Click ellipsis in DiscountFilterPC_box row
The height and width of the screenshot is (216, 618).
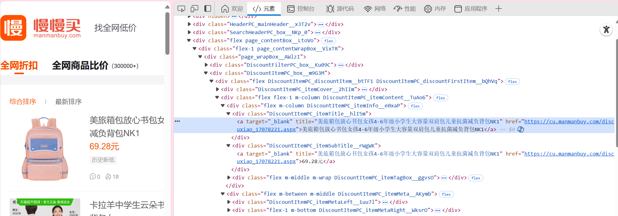point(341,65)
